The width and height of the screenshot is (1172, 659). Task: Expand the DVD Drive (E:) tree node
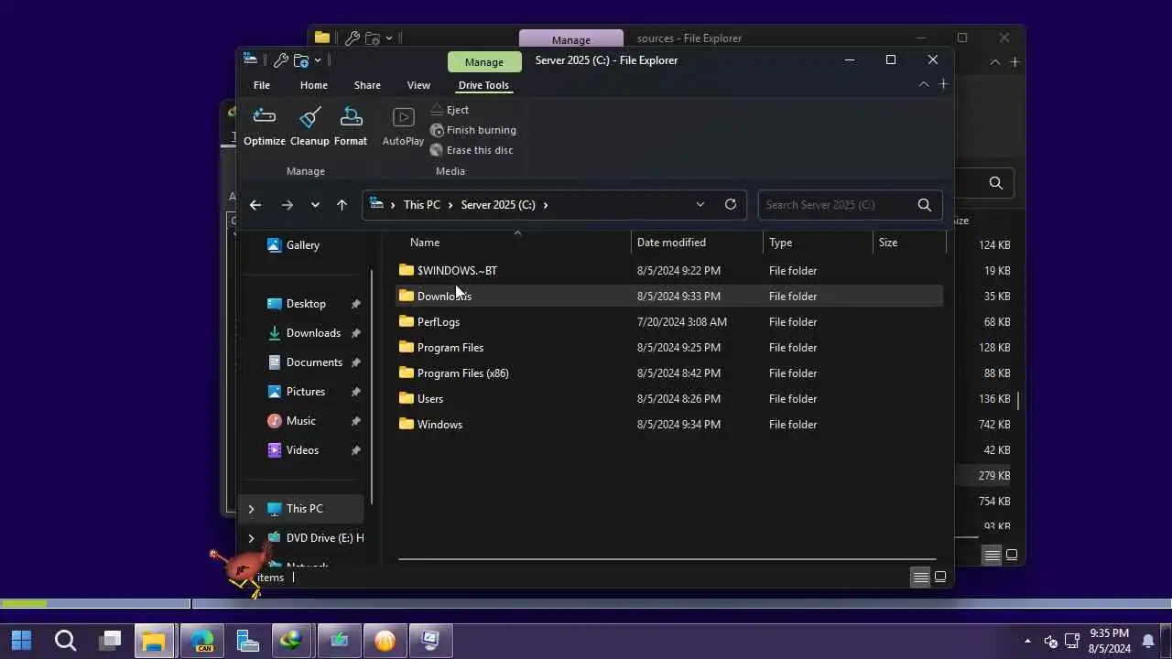[251, 538]
